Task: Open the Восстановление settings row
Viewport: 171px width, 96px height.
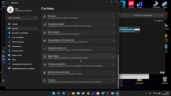Action: pos(79,33)
